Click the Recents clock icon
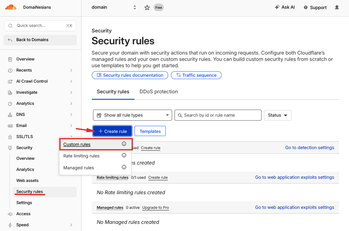This screenshot has width=349, height=231. (10, 70)
